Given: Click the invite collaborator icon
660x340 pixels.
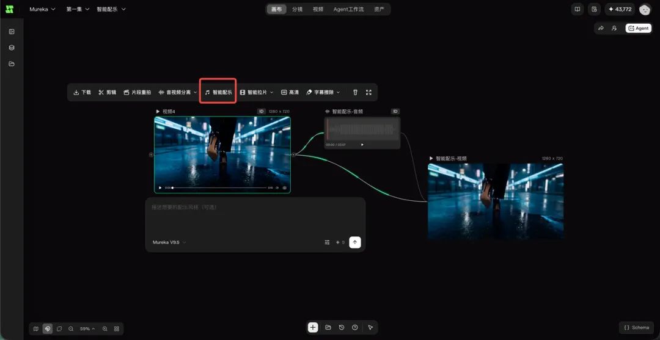Looking at the screenshot, I should (614, 28).
